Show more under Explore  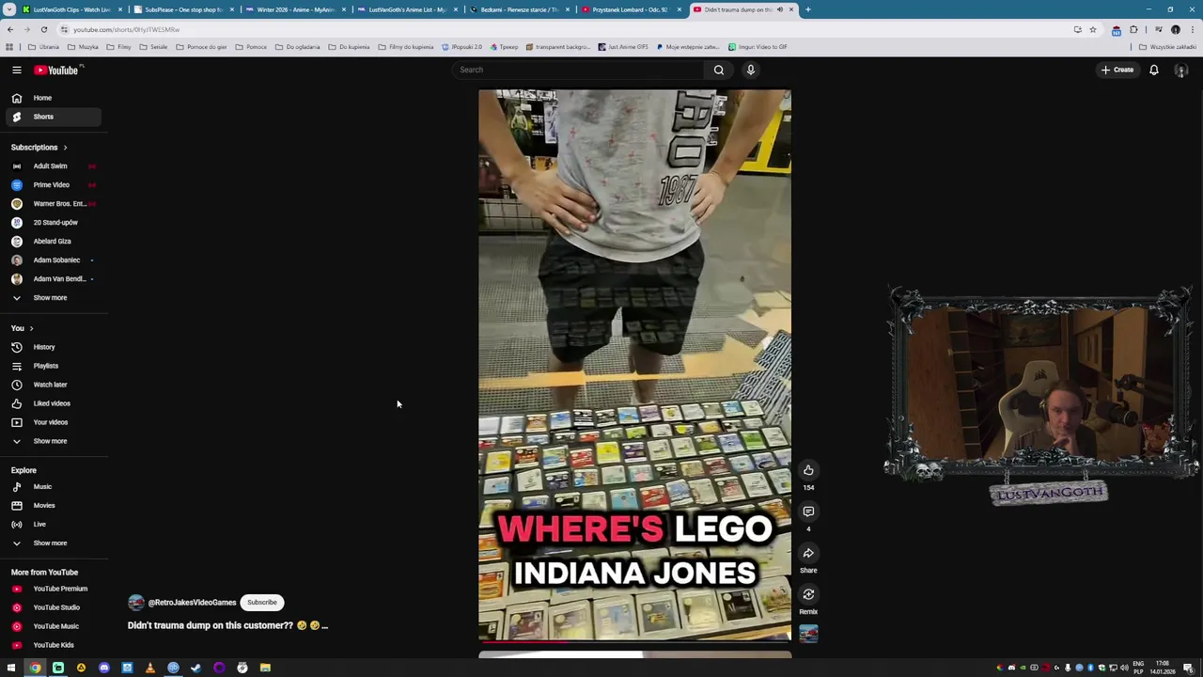point(50,543)
